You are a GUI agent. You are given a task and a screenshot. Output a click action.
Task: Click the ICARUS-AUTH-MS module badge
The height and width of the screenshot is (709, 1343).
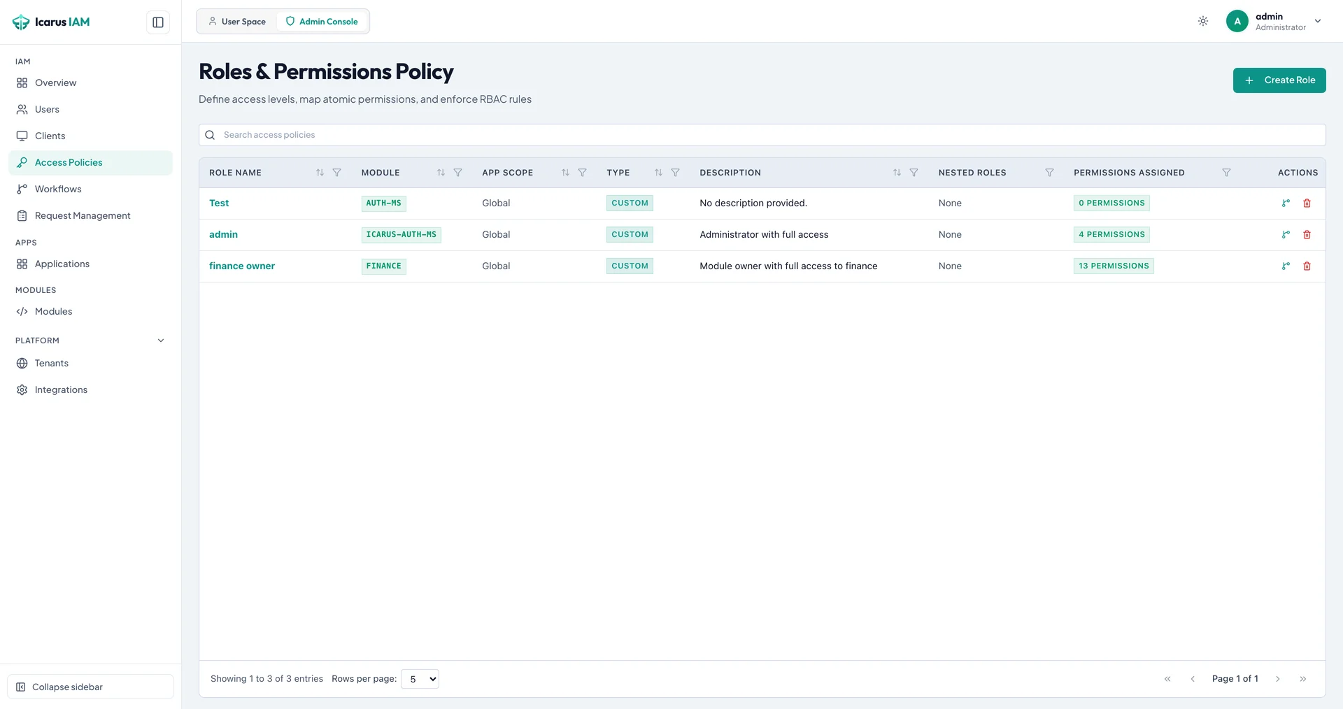(401, 235)
